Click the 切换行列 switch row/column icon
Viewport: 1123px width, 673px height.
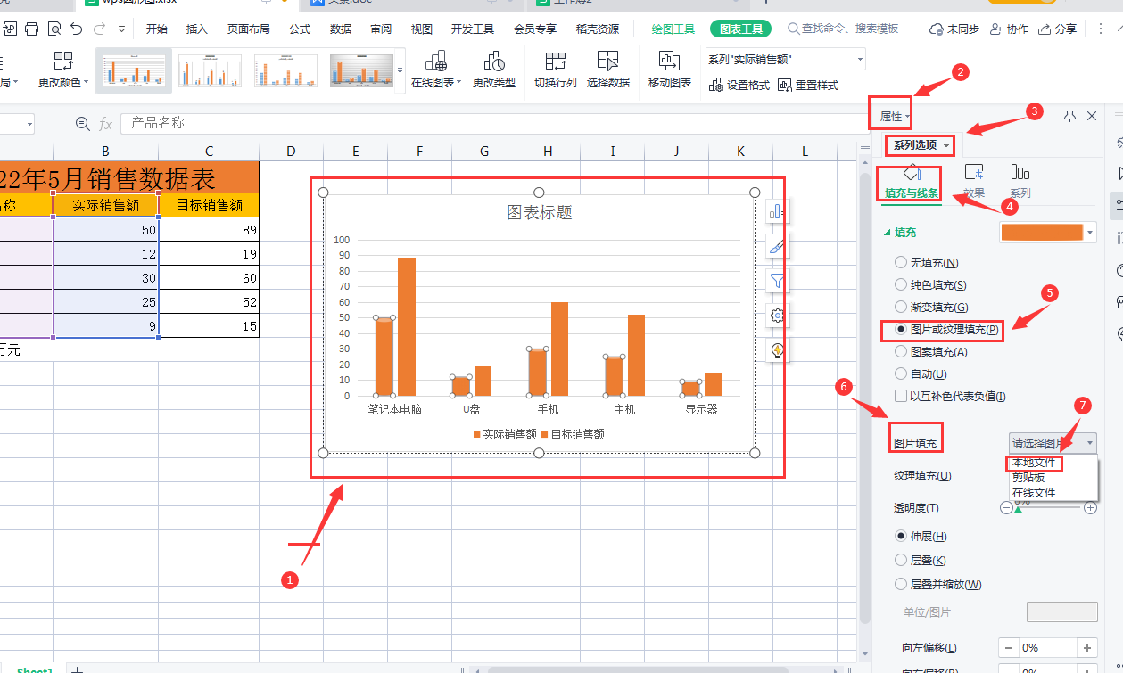pyautogui.click(x=556, y=61)
